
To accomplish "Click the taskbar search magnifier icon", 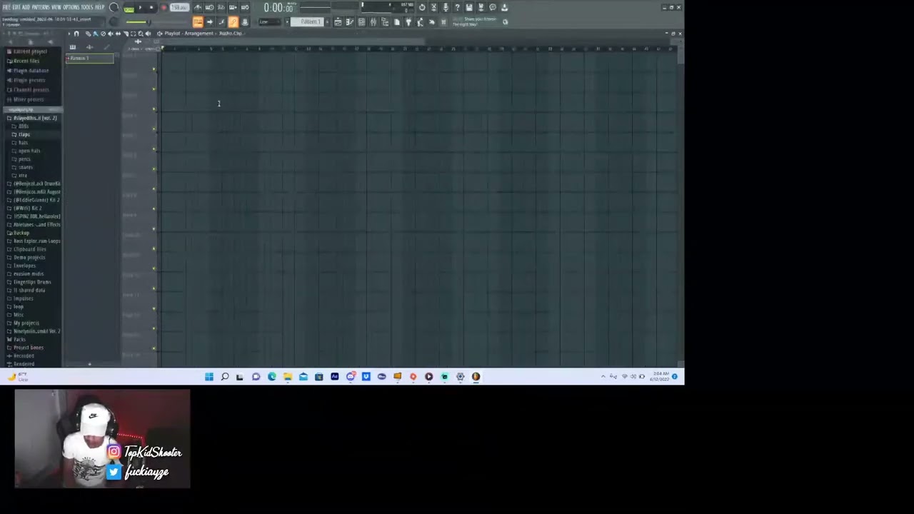I will click(x=225, y=377).
